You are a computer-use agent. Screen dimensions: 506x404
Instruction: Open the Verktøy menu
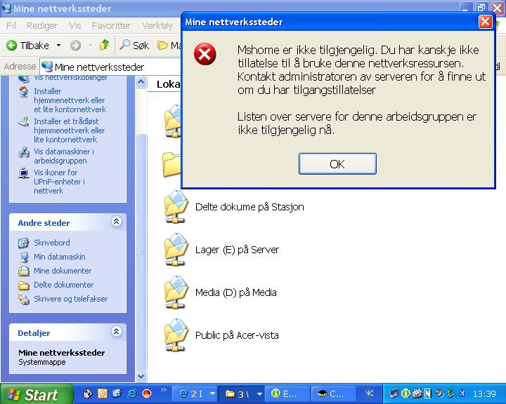tap(157, 26)
